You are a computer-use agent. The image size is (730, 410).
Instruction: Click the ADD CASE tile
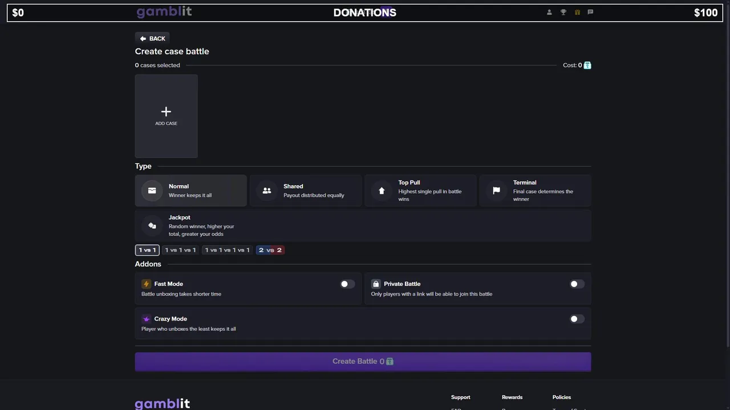click(167, 116)
